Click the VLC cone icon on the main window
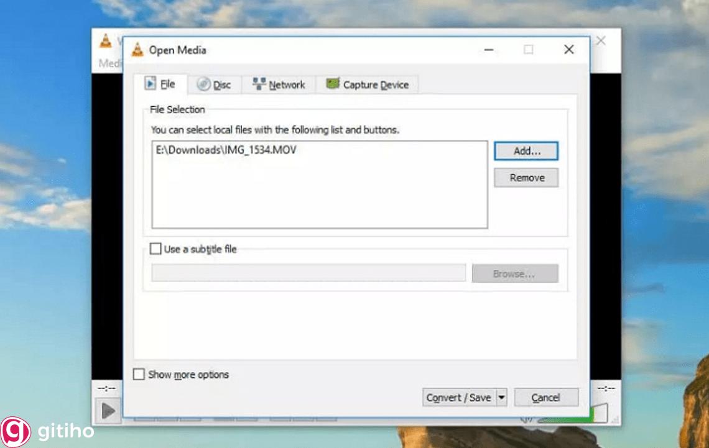The width and height of the screenshot is (709, 448). [105, 41]
